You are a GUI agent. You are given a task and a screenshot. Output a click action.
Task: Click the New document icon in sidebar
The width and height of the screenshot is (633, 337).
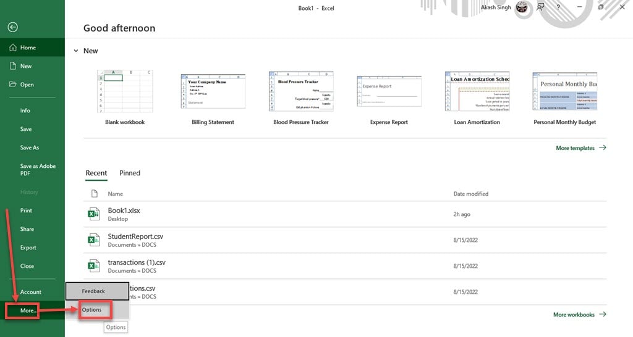pyautogui.click(x=13, y=65)
